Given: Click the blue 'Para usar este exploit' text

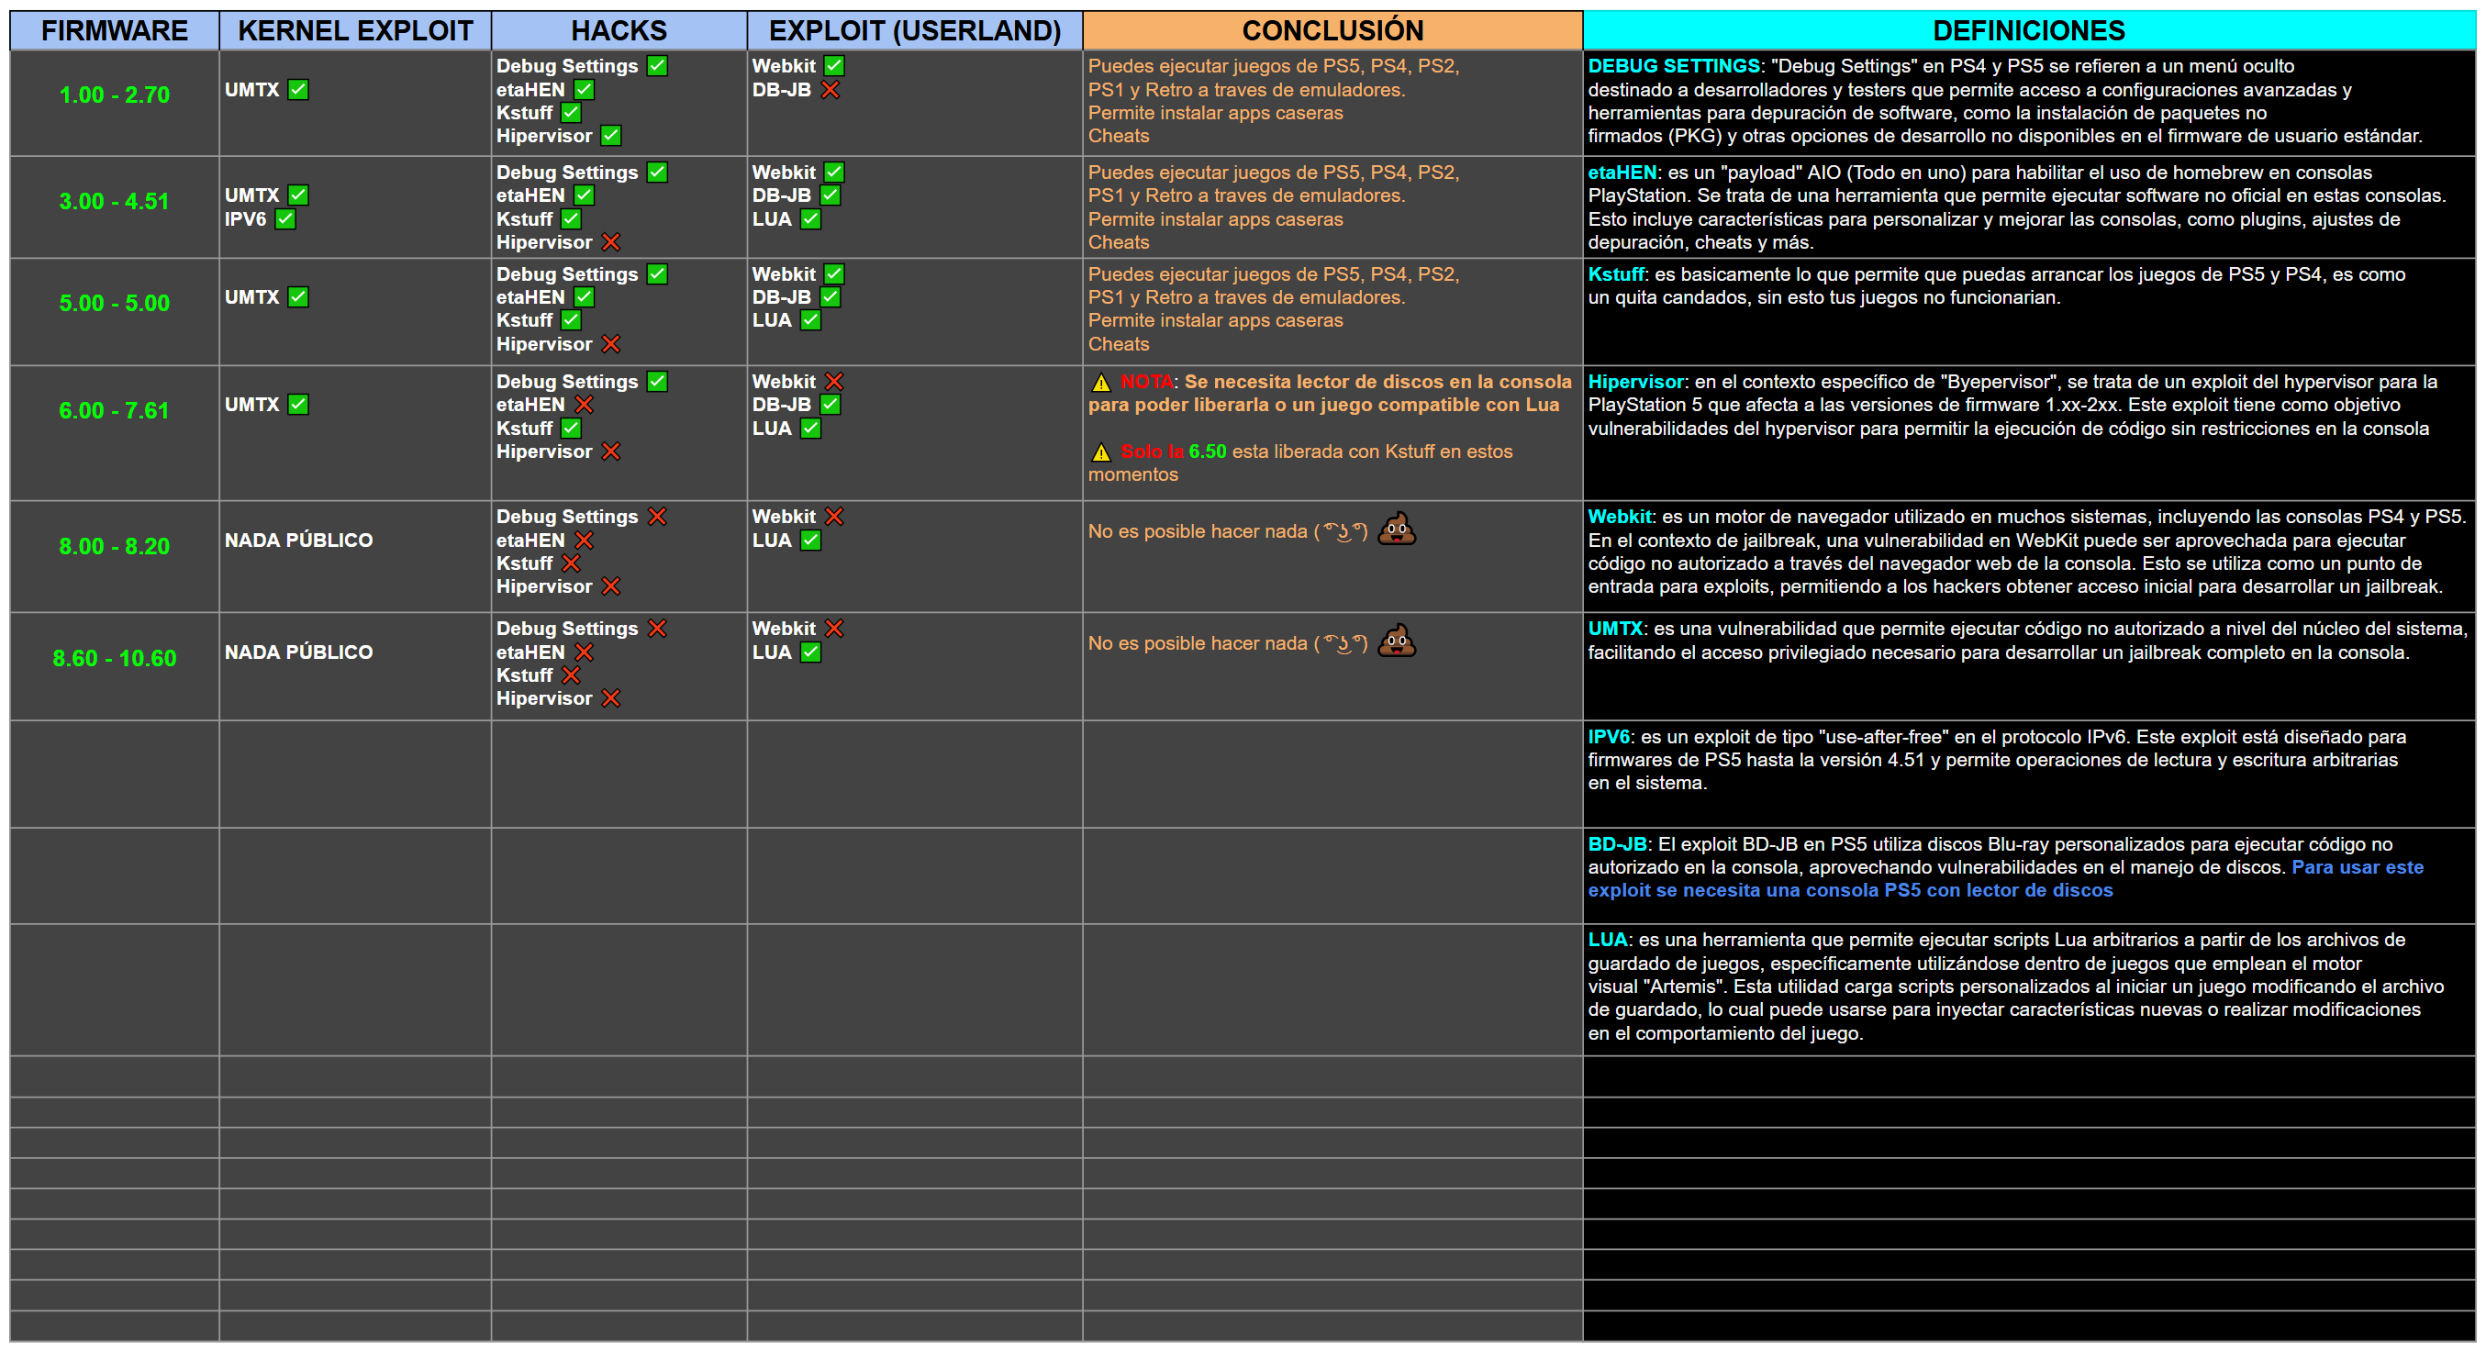Looking at the screenshot, I should tap(2005, 879).
